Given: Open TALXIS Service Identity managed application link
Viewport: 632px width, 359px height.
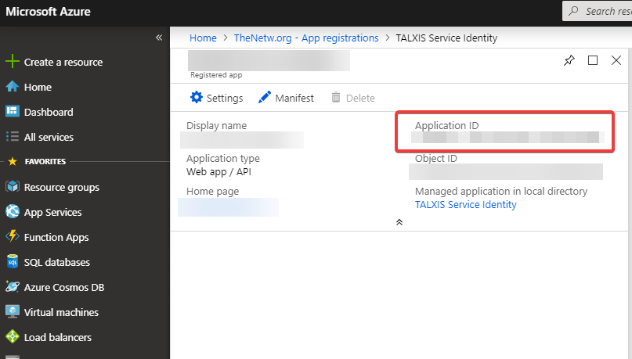Looking at the screenshot, I should (465, 204).
